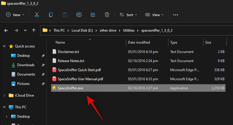Go up one folder level arrow
The width and height of the screenshot is (233, 125).
pyautogui.click(x=34, y=30)
